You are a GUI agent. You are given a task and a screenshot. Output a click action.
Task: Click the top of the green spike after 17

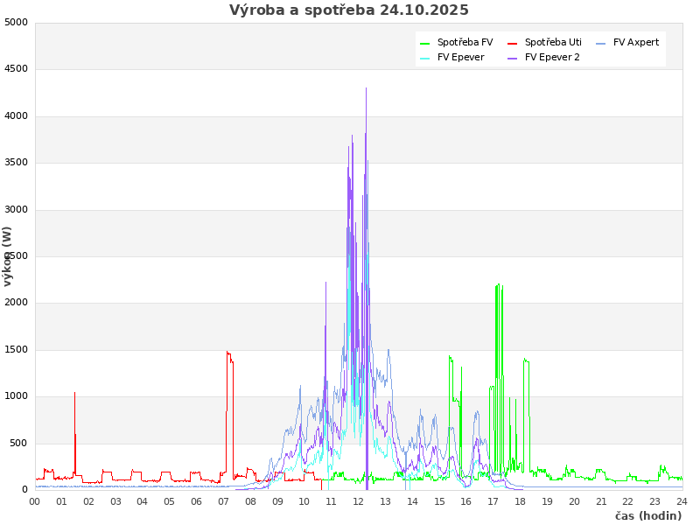coord(499,284)
